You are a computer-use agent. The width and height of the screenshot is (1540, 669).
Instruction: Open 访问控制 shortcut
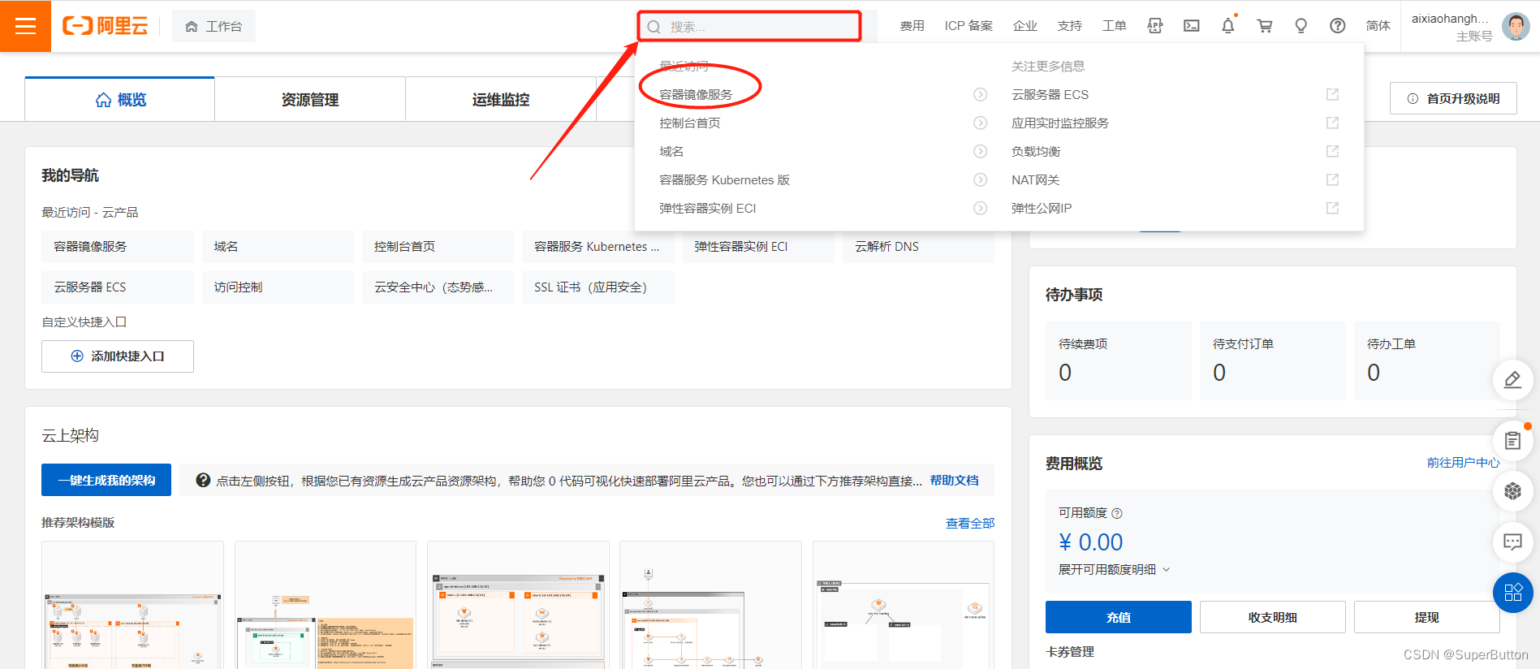coord(278,287)
